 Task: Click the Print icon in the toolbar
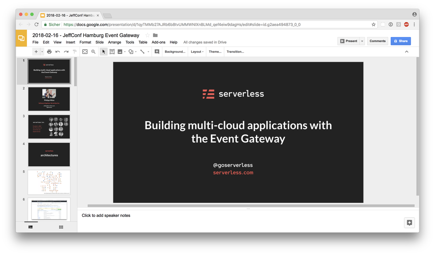49,52
